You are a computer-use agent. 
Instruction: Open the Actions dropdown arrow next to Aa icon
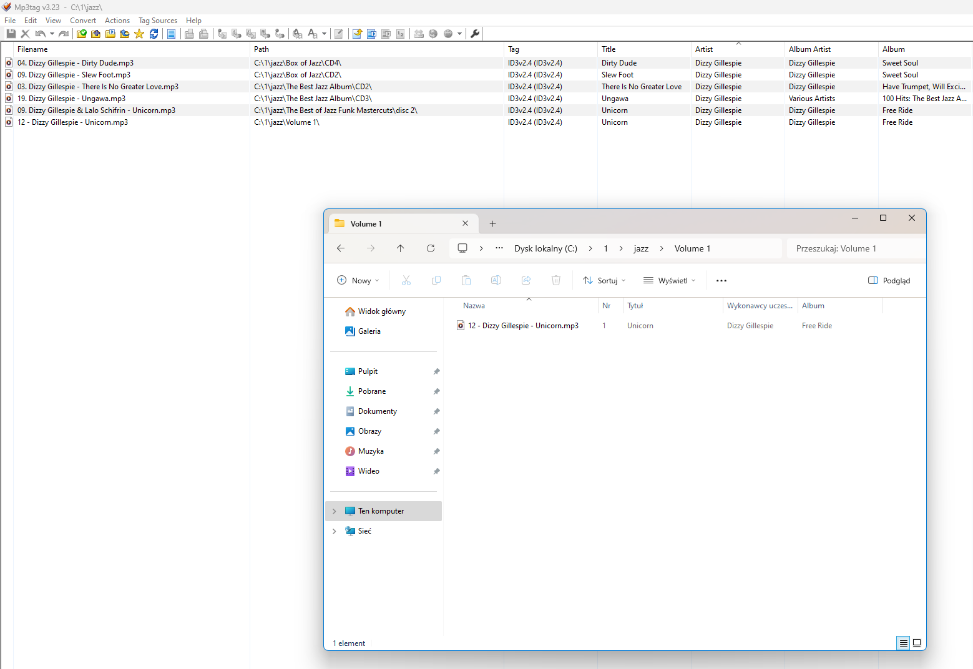[324, 34]
